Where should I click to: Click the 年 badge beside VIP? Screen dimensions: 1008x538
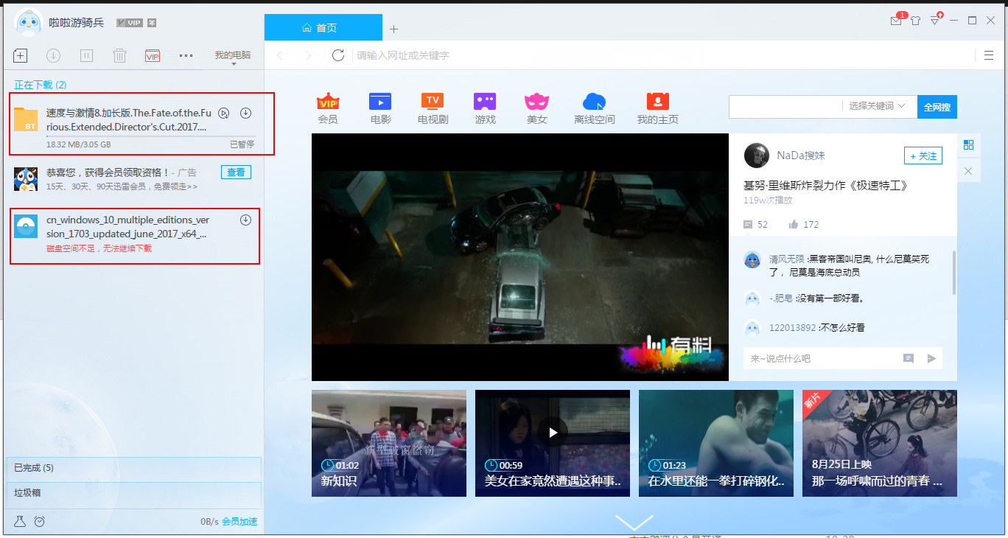(151, 23)
